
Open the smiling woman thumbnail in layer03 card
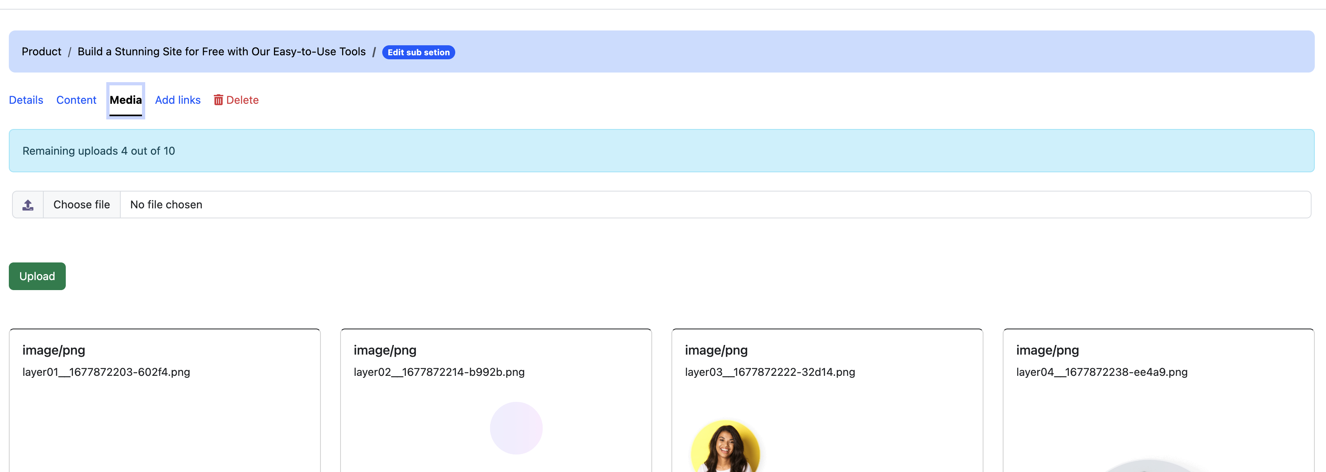pyautogui.click(x=725, y=446)
